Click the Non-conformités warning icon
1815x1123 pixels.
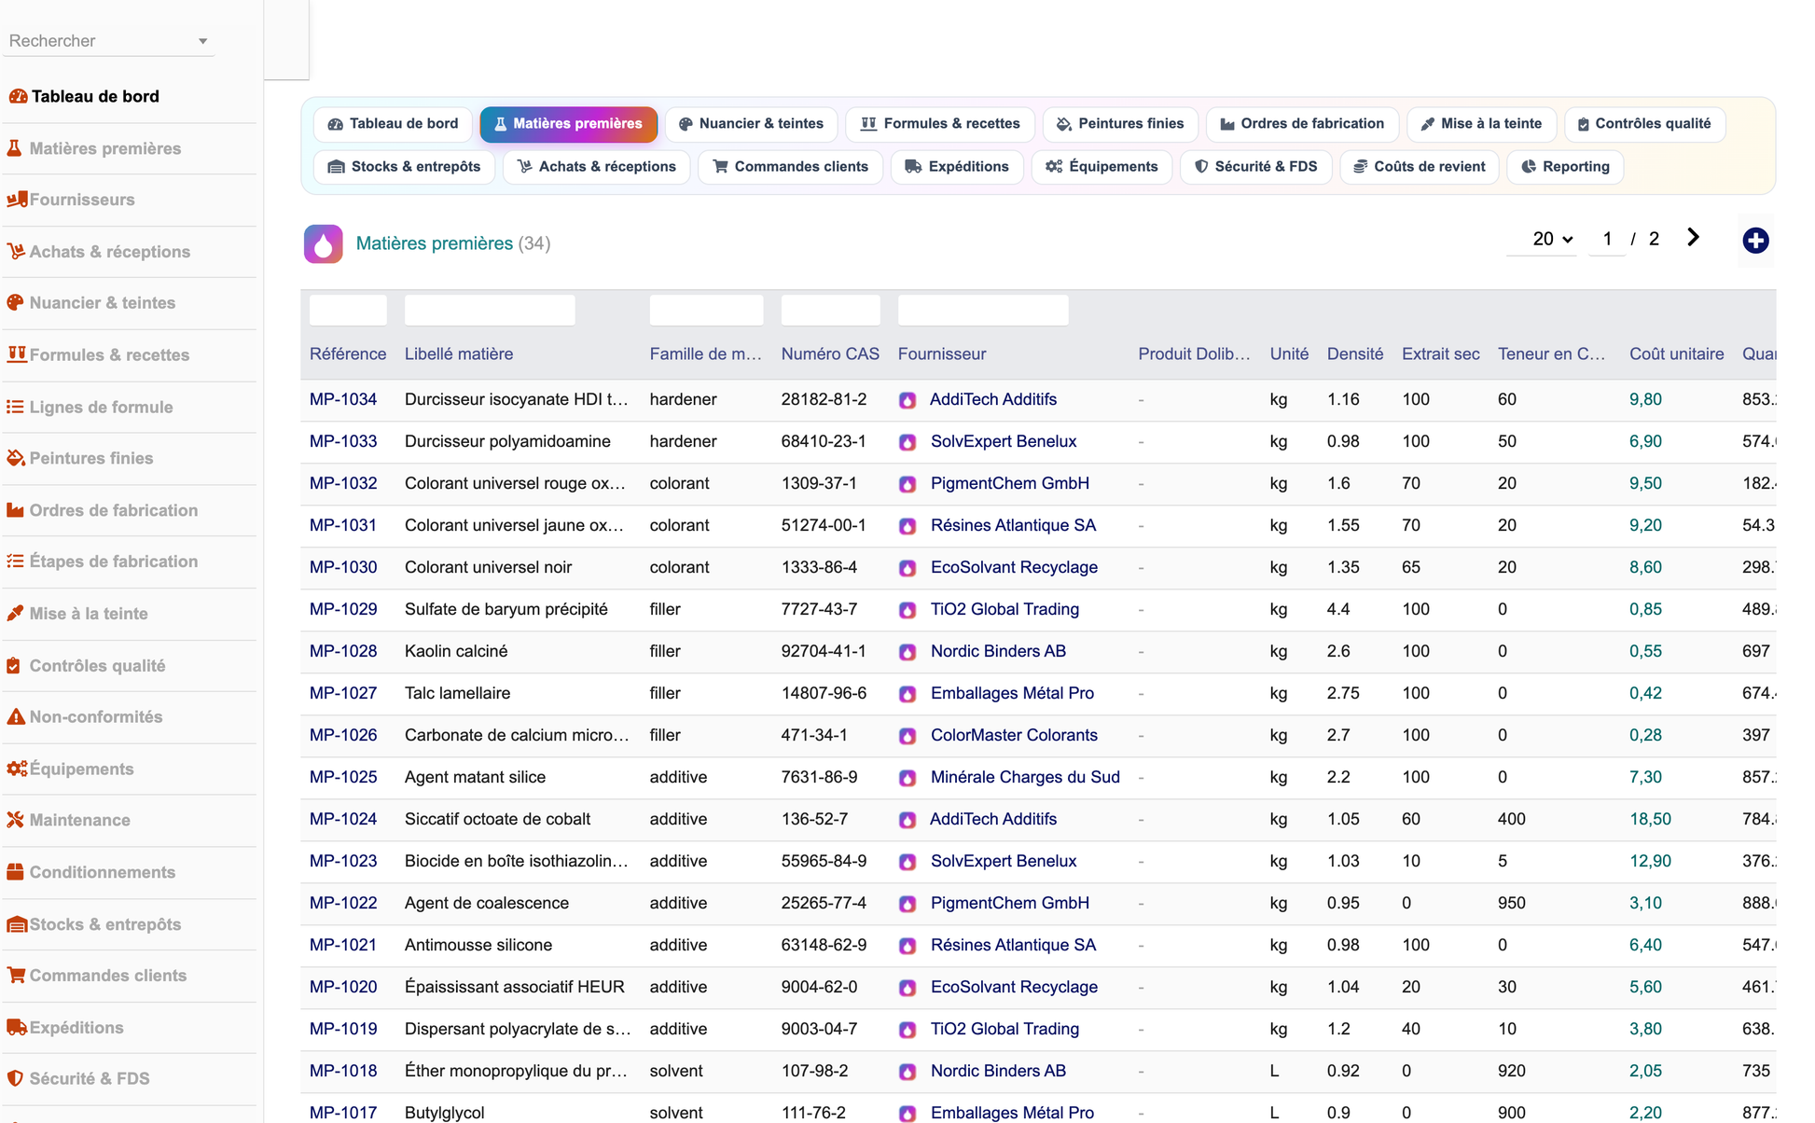pyautogui.click(x=16, y=717)
